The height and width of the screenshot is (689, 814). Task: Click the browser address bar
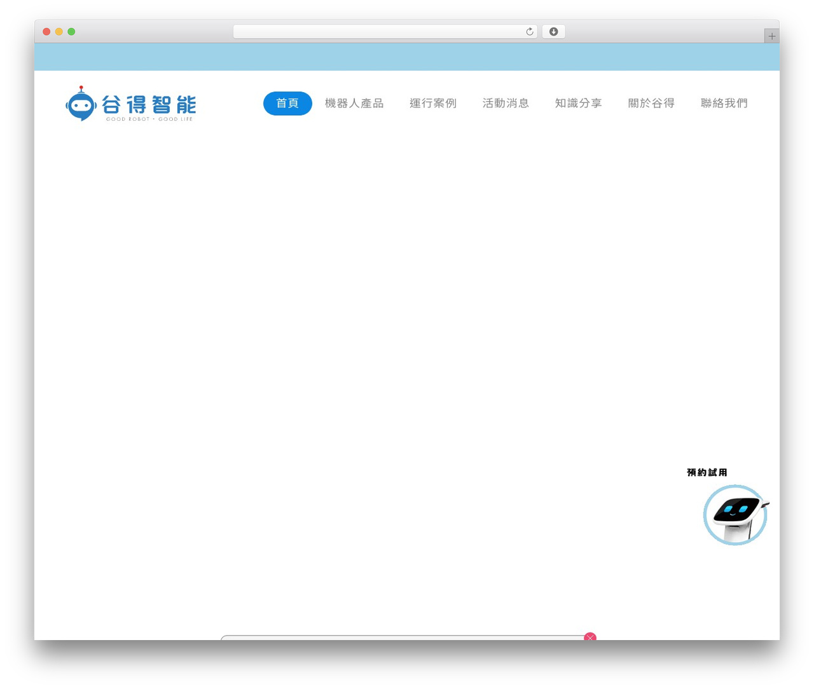point(385,32)
